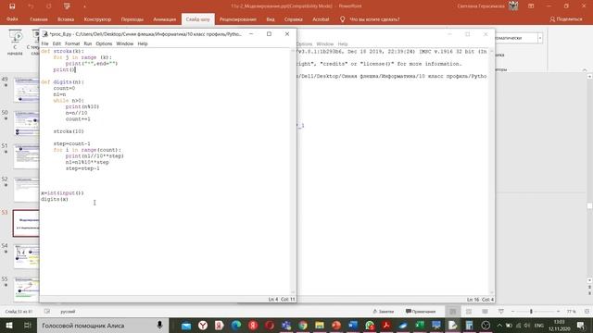Image resolution: width=593 pixels, height=333 pixels.
Task: Open the Mail app from taskbar
Action: pos(186,325)
